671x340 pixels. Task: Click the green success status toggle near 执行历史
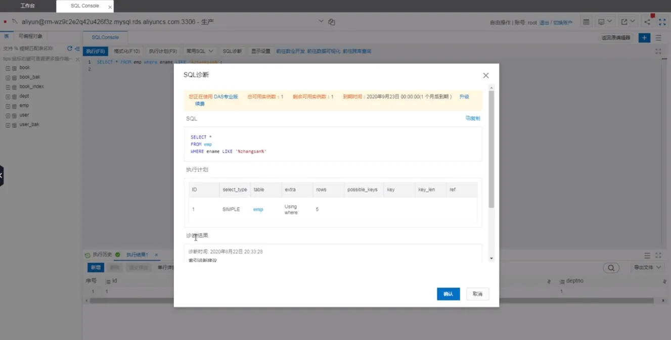click(x=116, y=254)
